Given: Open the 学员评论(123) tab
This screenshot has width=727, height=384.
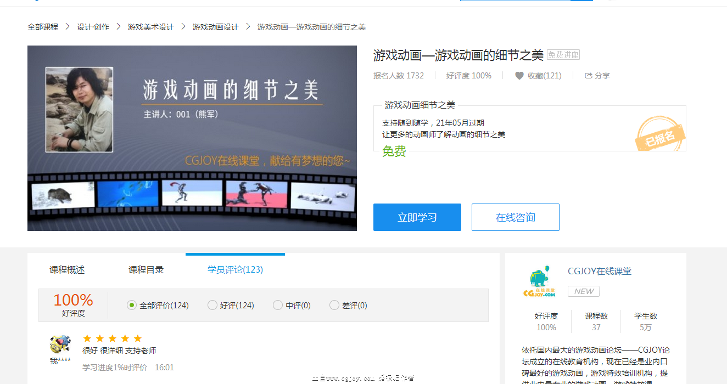Looking at the screenshot, I should pyautogui.click(x=235, y=269).
